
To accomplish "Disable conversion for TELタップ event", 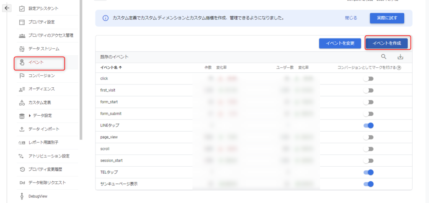I will tap(369, 173).
